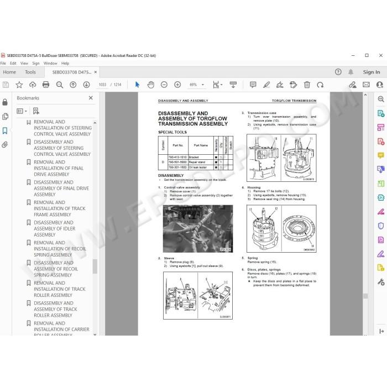This screenshot has height=387, width=387.
Task: Collapse the right tools pane
Action: (x=381, y=331)
